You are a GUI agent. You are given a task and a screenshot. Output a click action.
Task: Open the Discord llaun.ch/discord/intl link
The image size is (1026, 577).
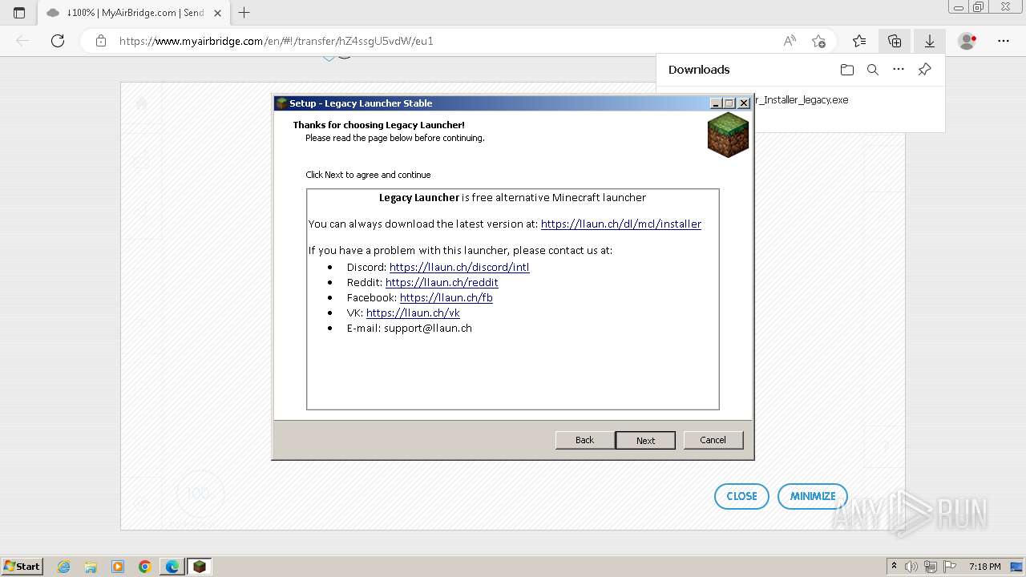pos(459,267)
